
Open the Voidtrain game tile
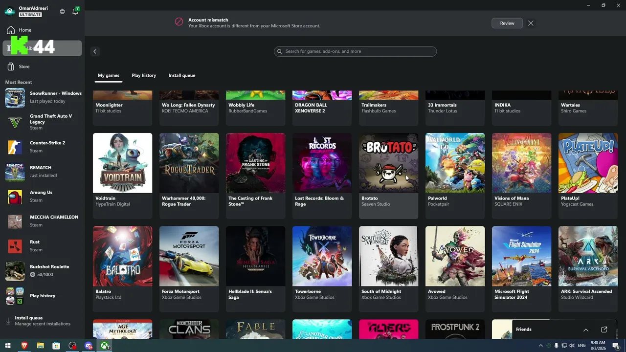click(x=122, y=176)
